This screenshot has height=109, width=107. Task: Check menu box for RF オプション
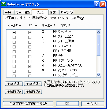pos(30,61)
